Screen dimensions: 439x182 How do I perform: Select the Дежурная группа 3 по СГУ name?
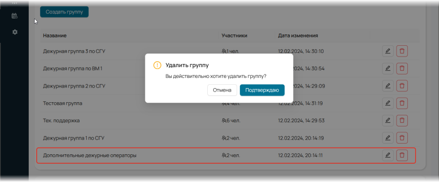pos(74,51)
